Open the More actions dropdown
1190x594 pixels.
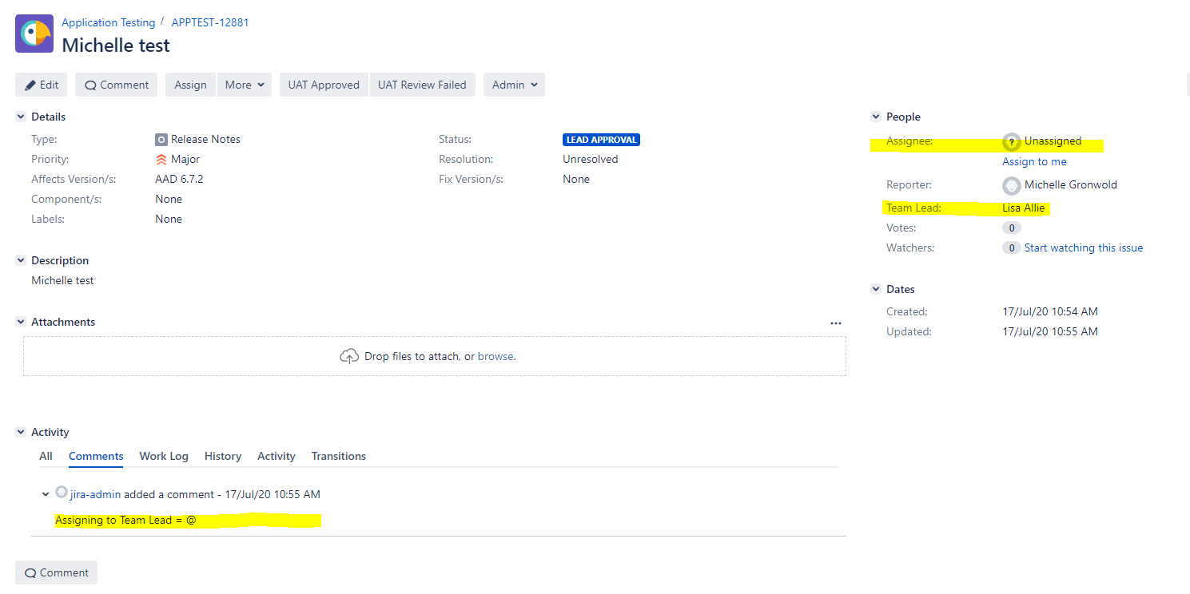(x=245, y=85)
